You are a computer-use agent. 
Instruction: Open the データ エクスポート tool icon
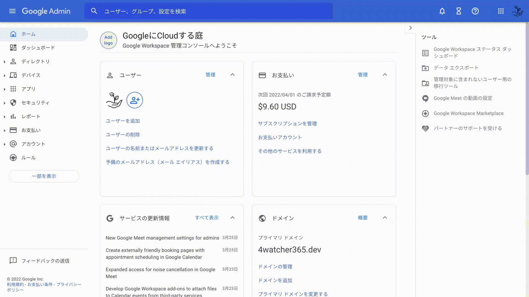pos(425,68)
